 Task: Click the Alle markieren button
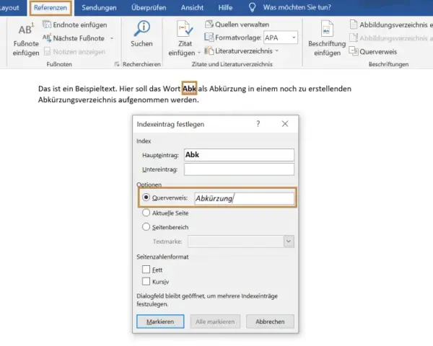[x=215, y=321]
